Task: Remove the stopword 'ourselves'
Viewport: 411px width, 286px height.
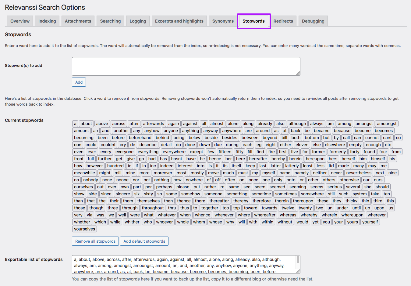Action: point(83,187)
